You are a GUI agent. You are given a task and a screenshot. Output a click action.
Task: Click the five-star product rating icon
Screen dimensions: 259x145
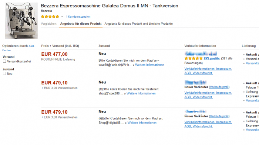50,17
